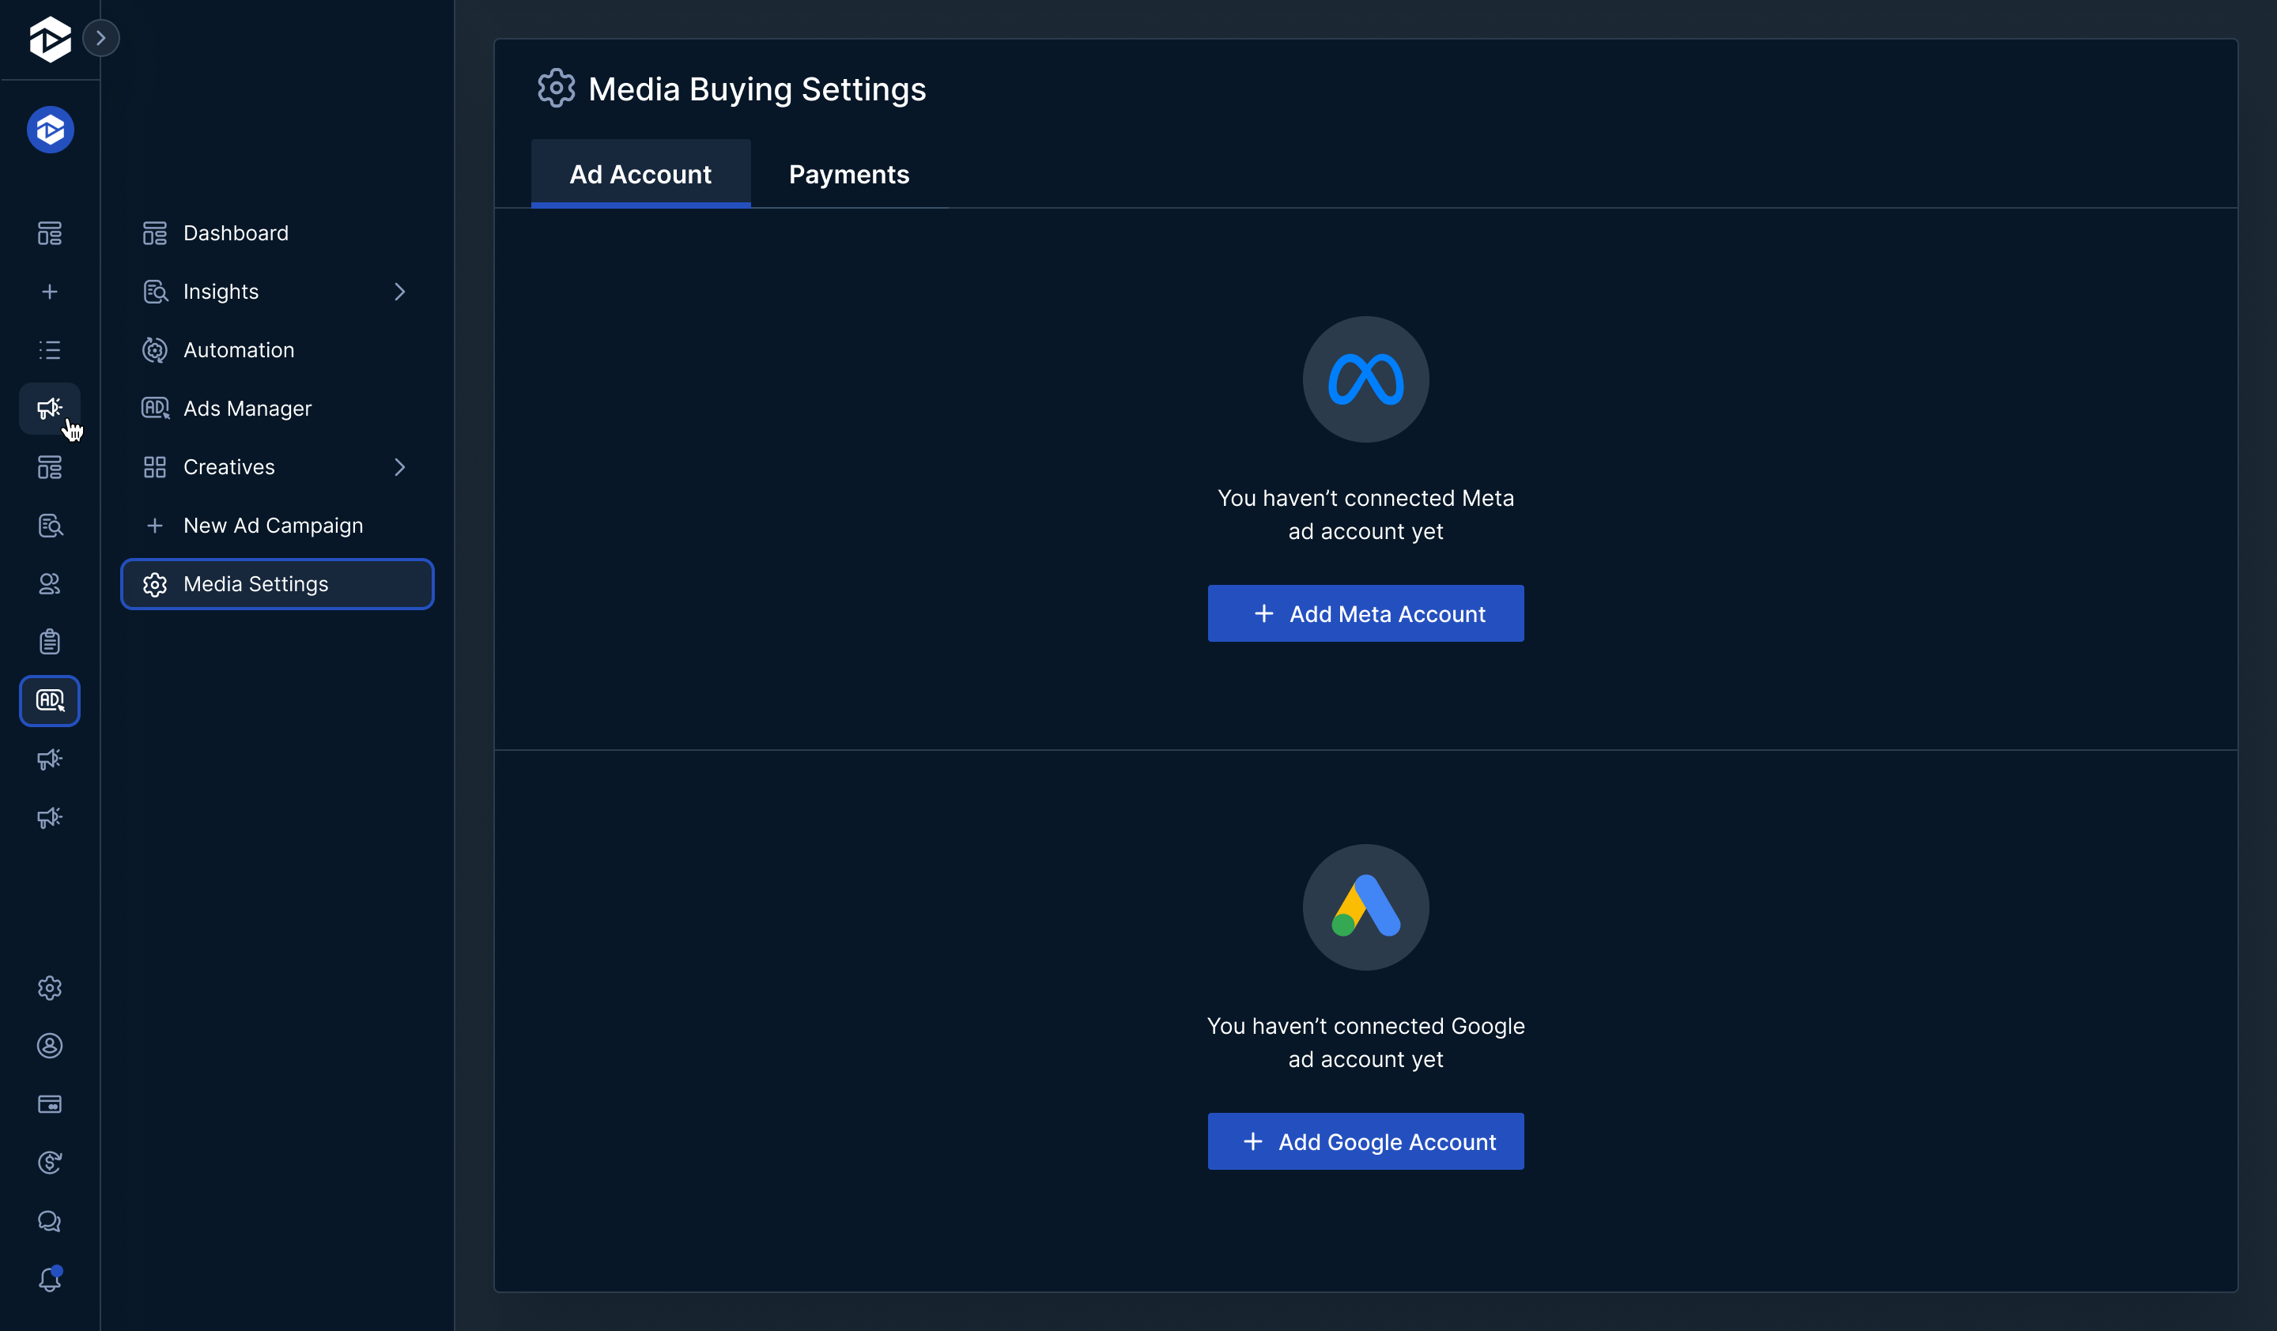Create new item with the plus icon
2277x1331 pixels.
click(x=50, y=292)
